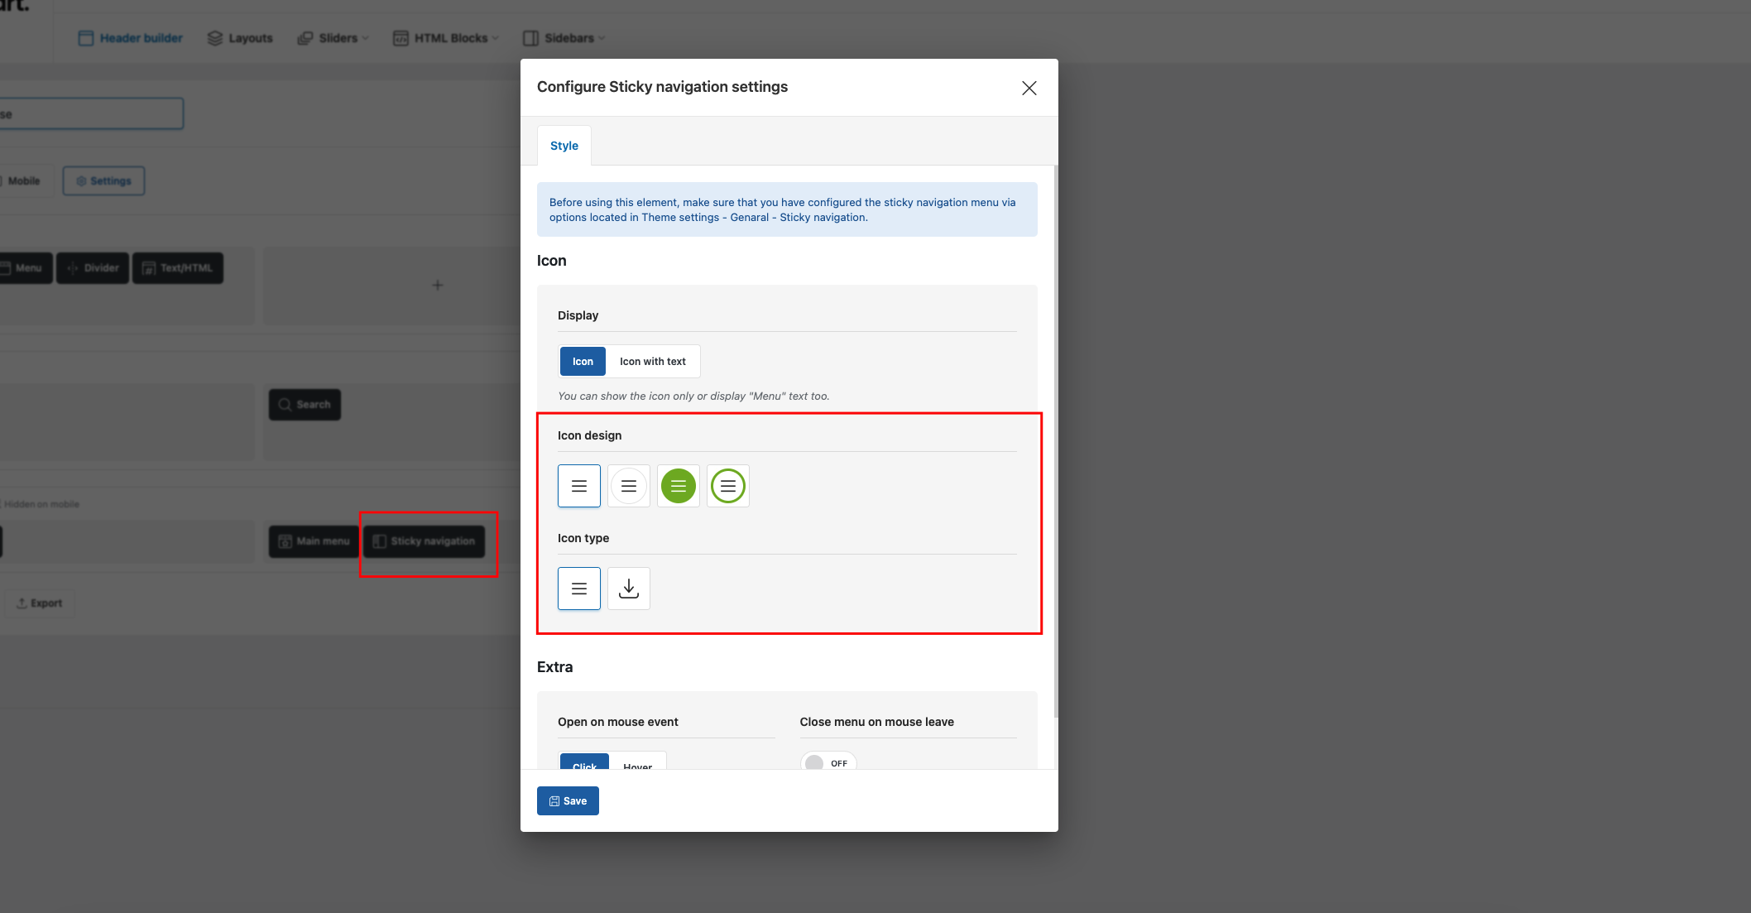Image resolution: width=1751 pixels, height=913 pixels.
Task: Open the Style tab
Action: (564, 146)
